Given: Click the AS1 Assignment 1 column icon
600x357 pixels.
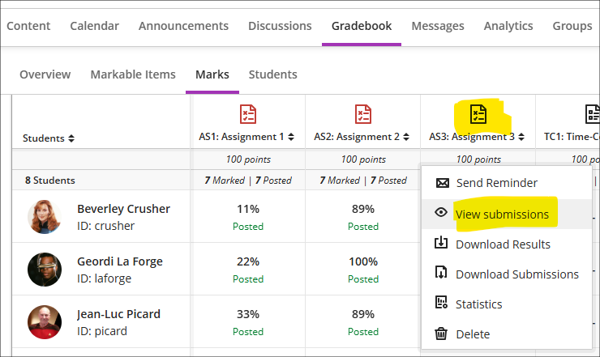Looking at the screenshot, I should pyautogui.click(x=247, y=114).
